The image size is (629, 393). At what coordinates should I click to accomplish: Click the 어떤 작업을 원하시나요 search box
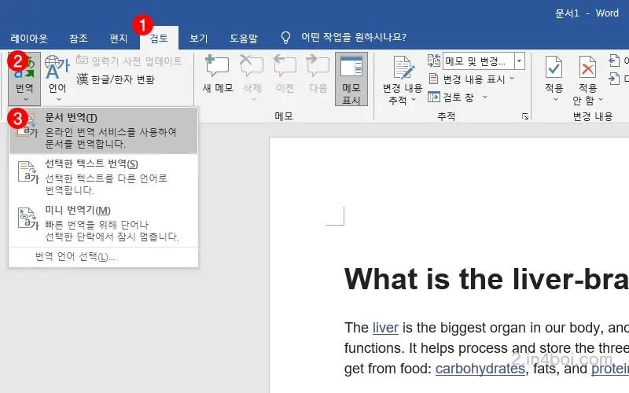(x=354, y=37)
